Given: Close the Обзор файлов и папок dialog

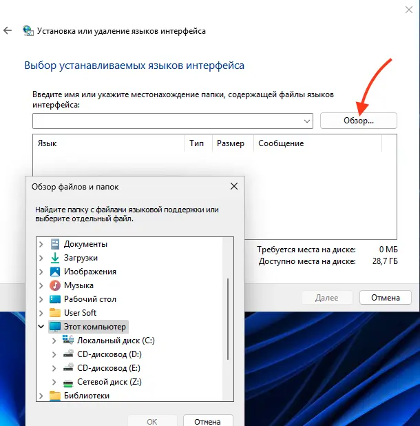Looking at the screenshot, I should coord(234,186).
